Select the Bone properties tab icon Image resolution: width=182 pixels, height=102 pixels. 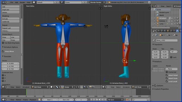[177, 31]
